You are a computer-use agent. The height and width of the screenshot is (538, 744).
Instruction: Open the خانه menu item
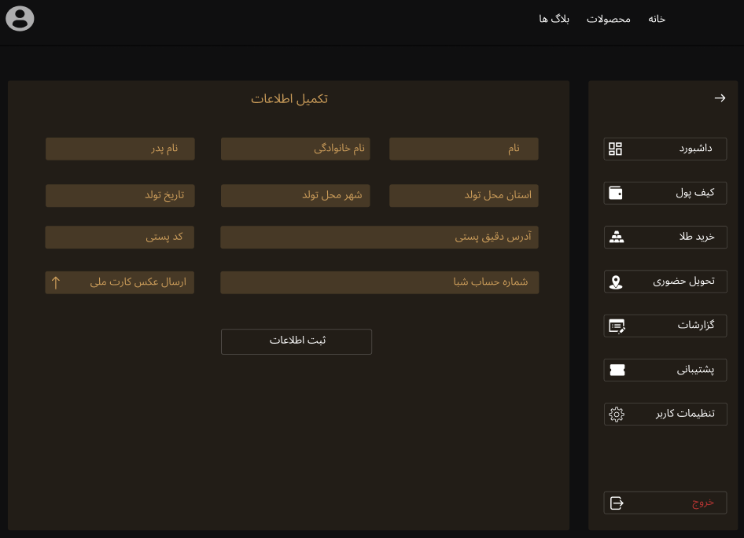tap(657, 19)
